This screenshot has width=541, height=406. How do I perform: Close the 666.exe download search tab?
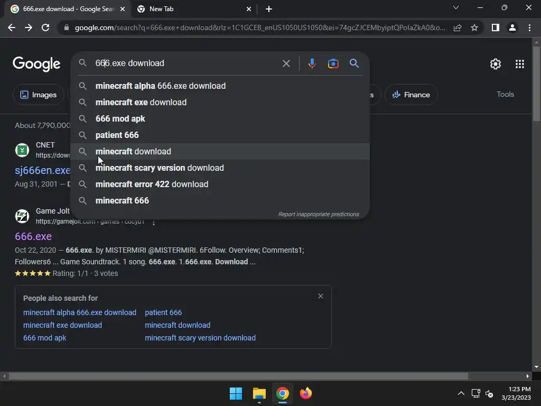[x=123, y=9]
